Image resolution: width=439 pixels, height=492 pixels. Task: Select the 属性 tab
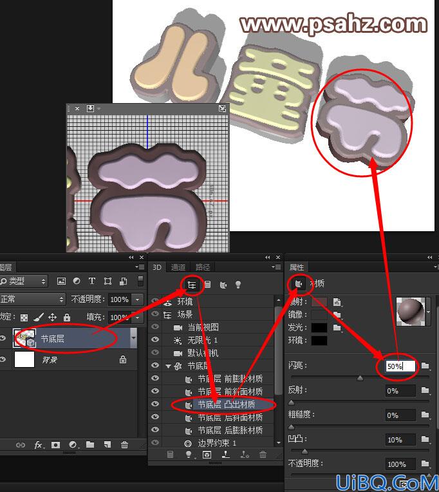point(297,267)
